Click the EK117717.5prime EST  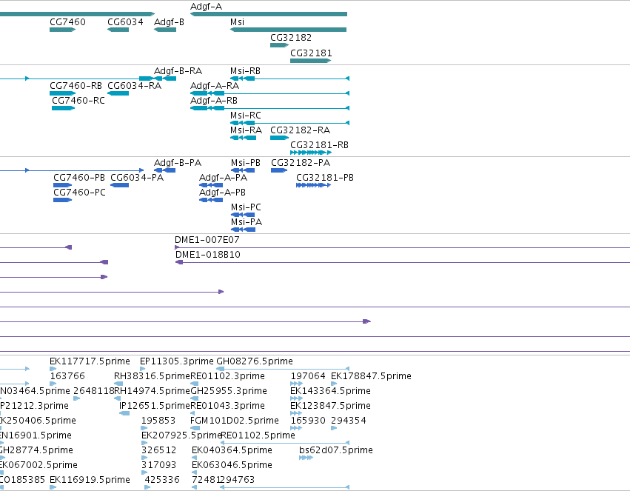(53, 369)
